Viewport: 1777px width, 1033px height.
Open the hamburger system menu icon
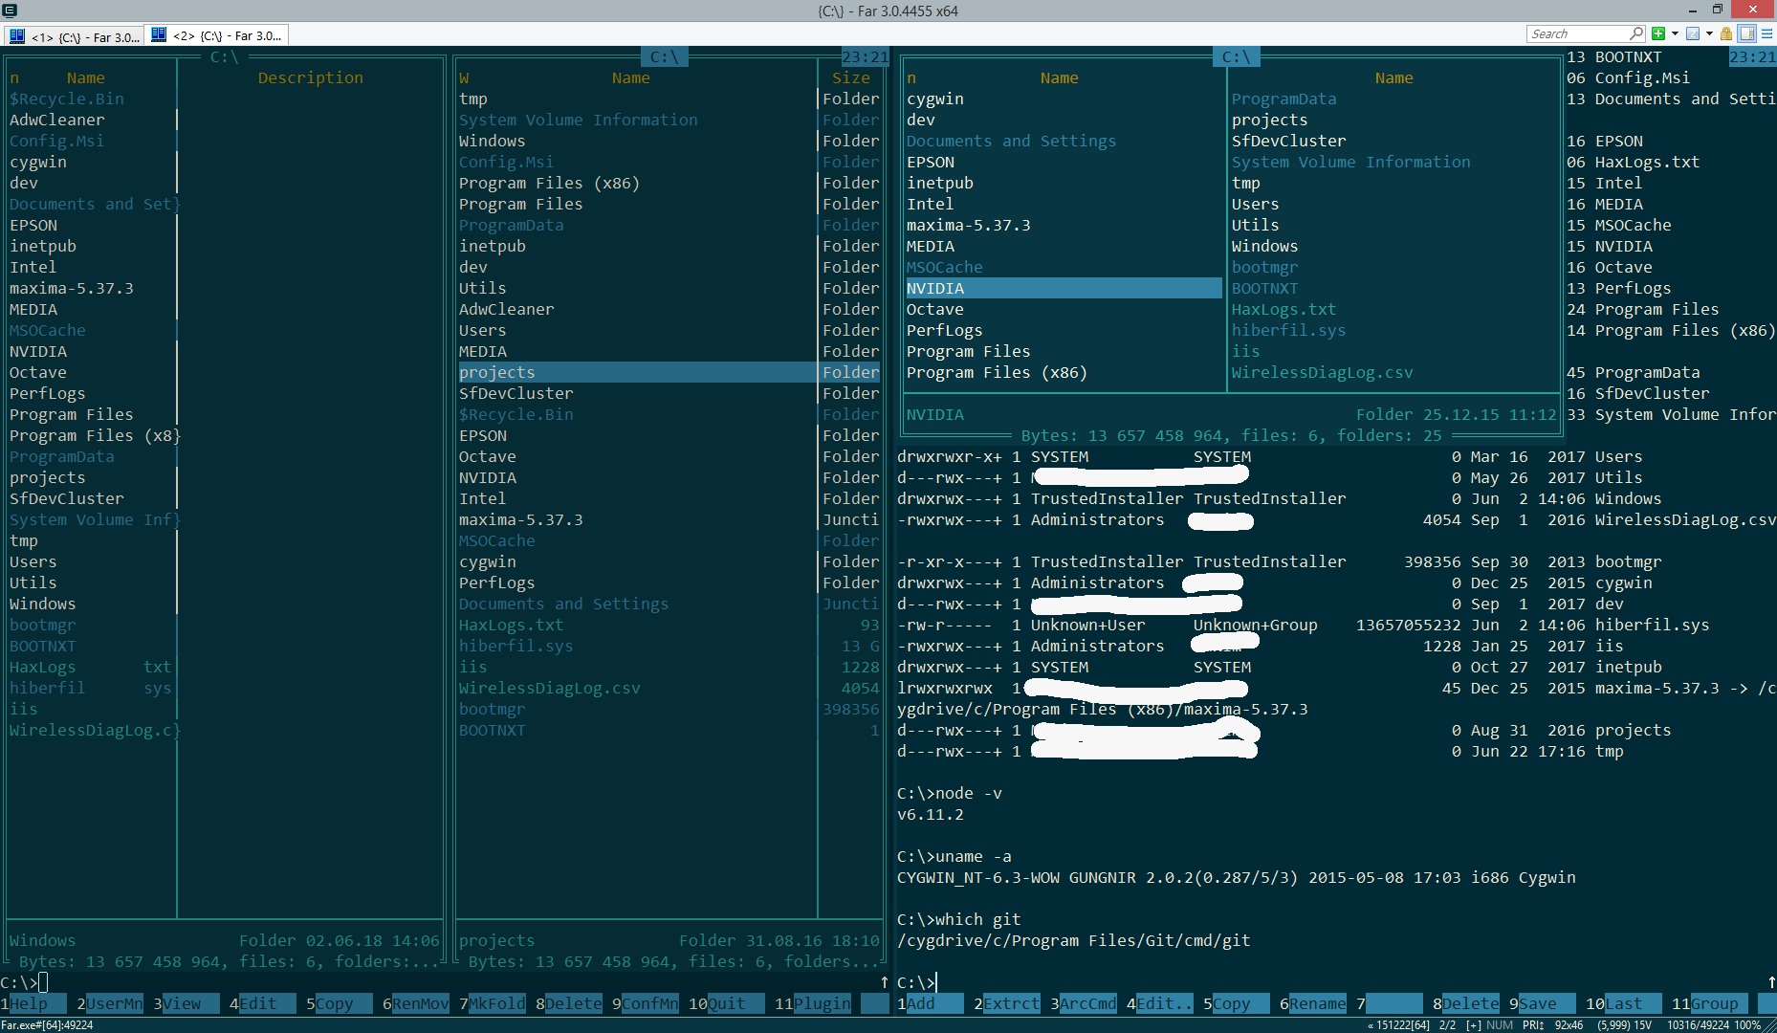1766,33
